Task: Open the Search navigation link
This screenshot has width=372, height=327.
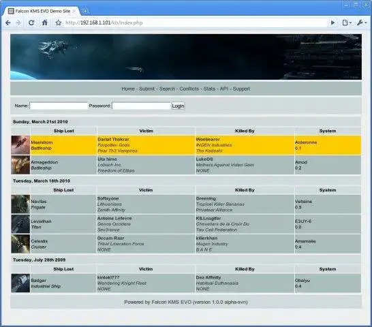Action: tap(167, 89)
